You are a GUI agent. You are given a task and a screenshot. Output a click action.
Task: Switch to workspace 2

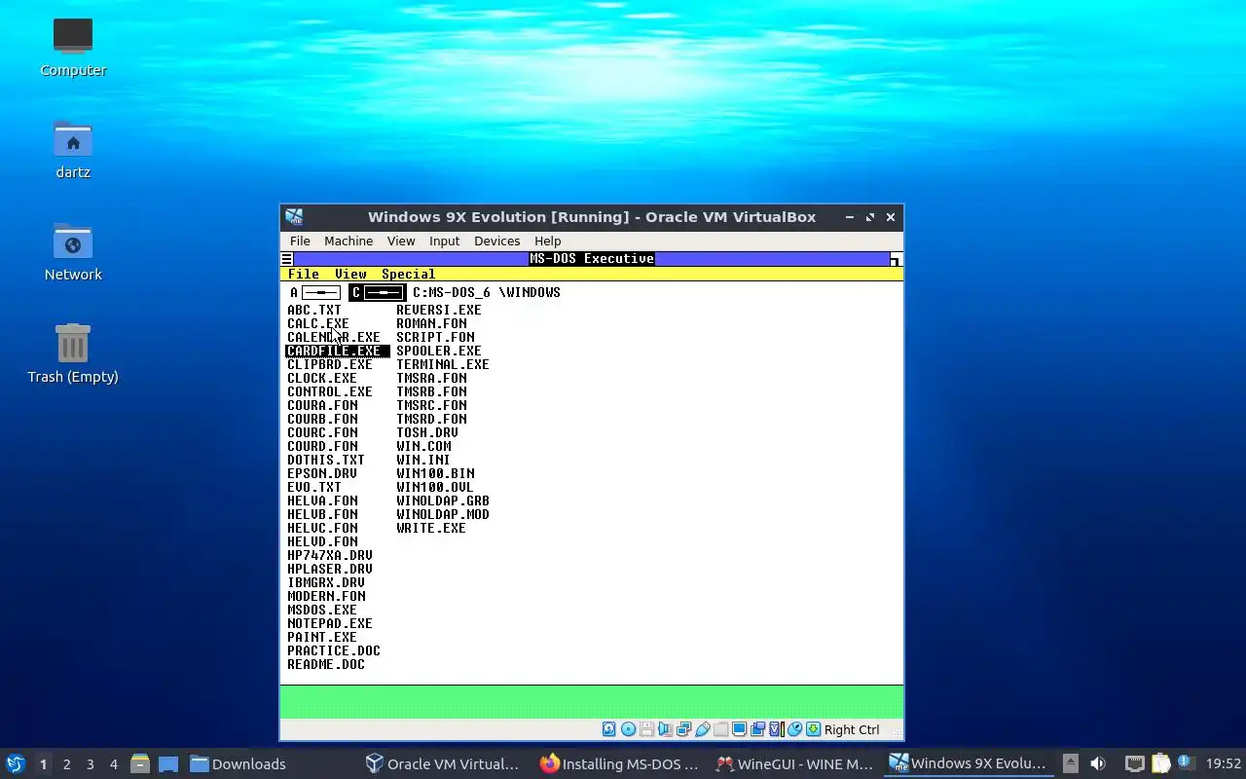tap(66, 764)
